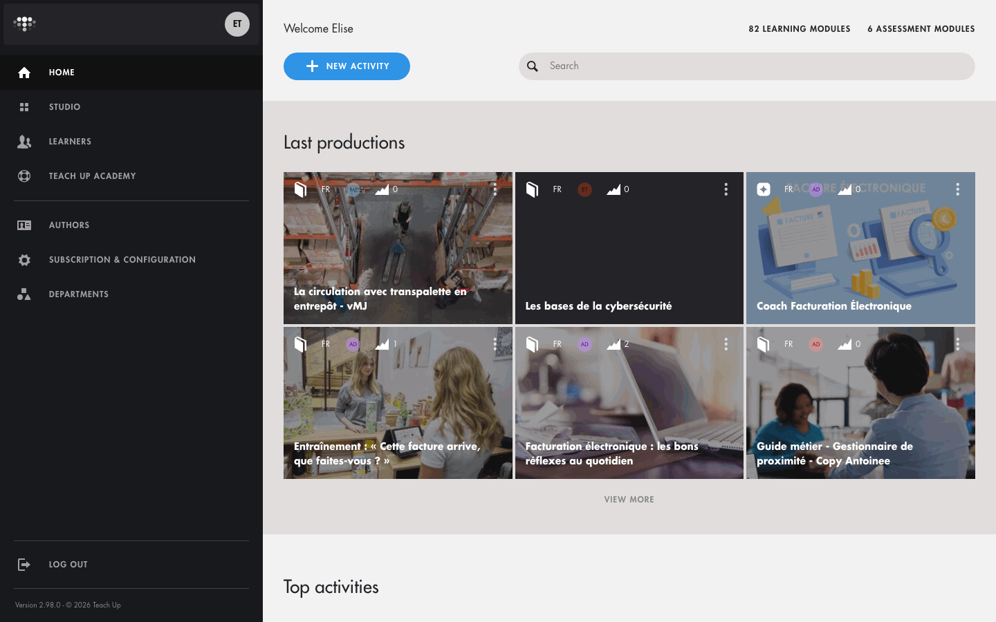The width and height of the screenshot is (996, 622).
Task: Open the La circulation avec transpalette thumbnail
Action: pyautogui.click(x=398, y=248)
